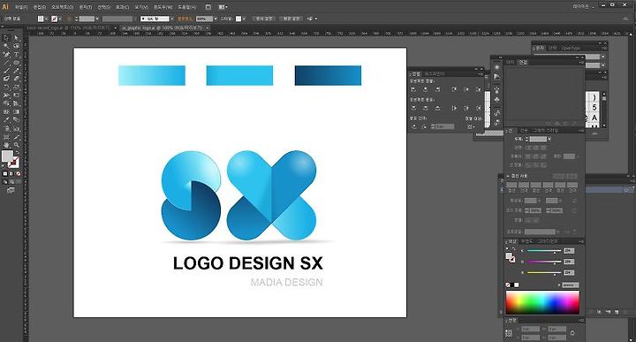Toggle dashed line checkbox in Stroke panel
Viewport: 636px width, 342px height.
(508, 176)
